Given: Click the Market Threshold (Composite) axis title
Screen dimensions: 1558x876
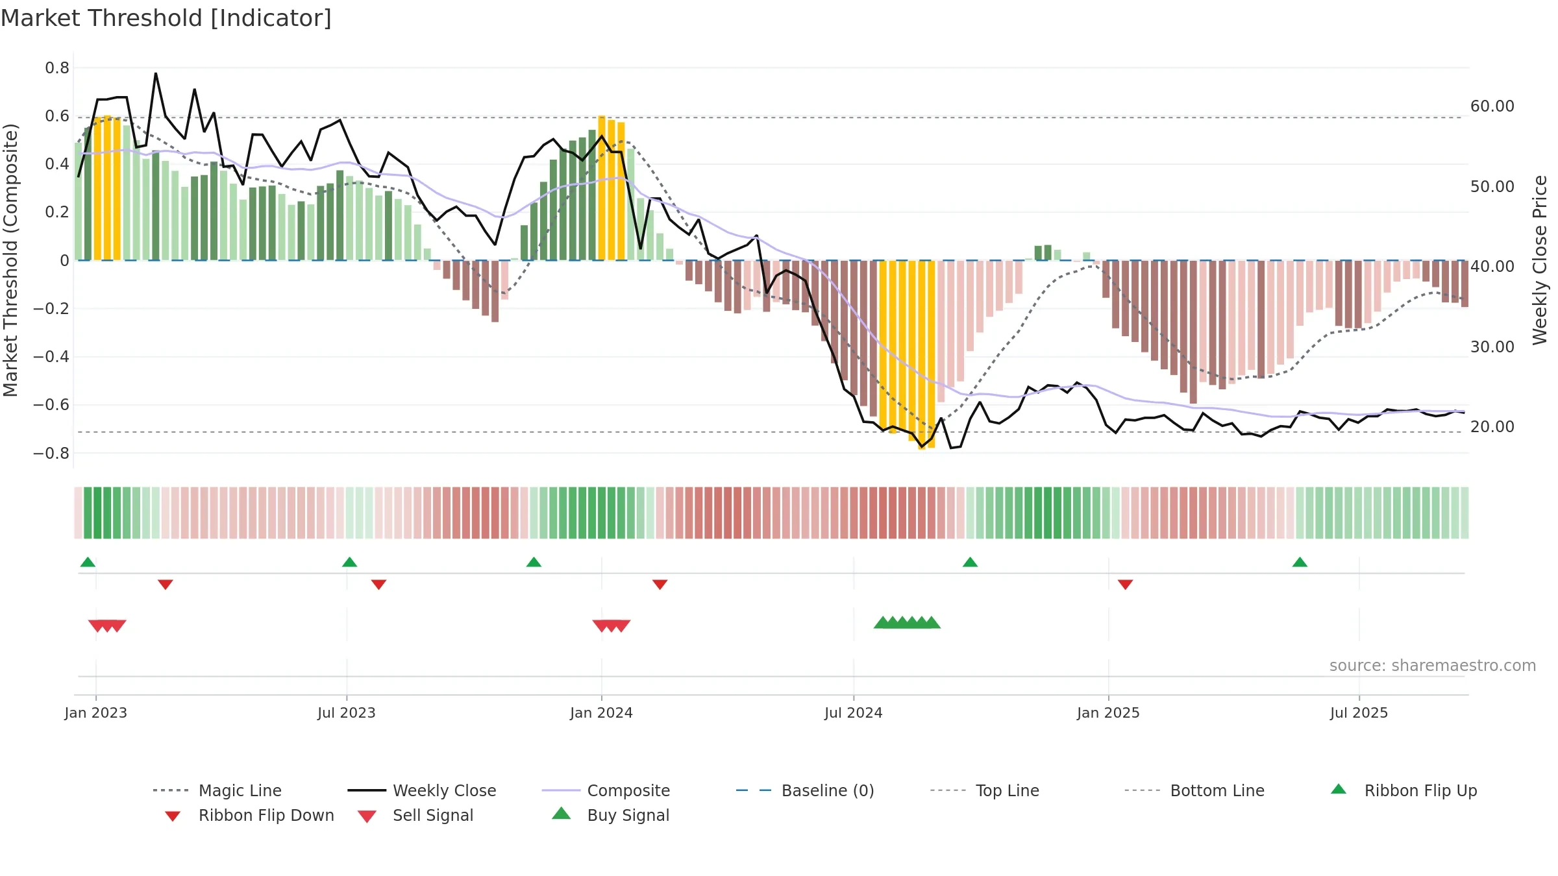Looking at the screenshot, I should pyautogui.click(x=10, y=260).
